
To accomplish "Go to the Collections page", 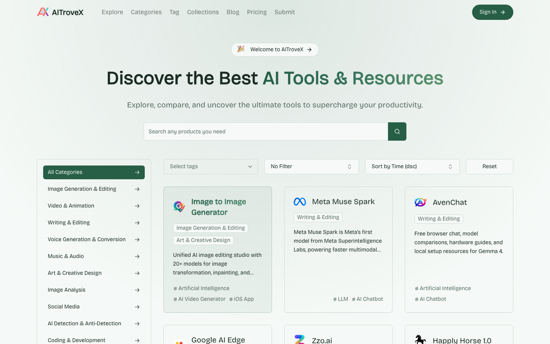I will click(x=203, y=12).
